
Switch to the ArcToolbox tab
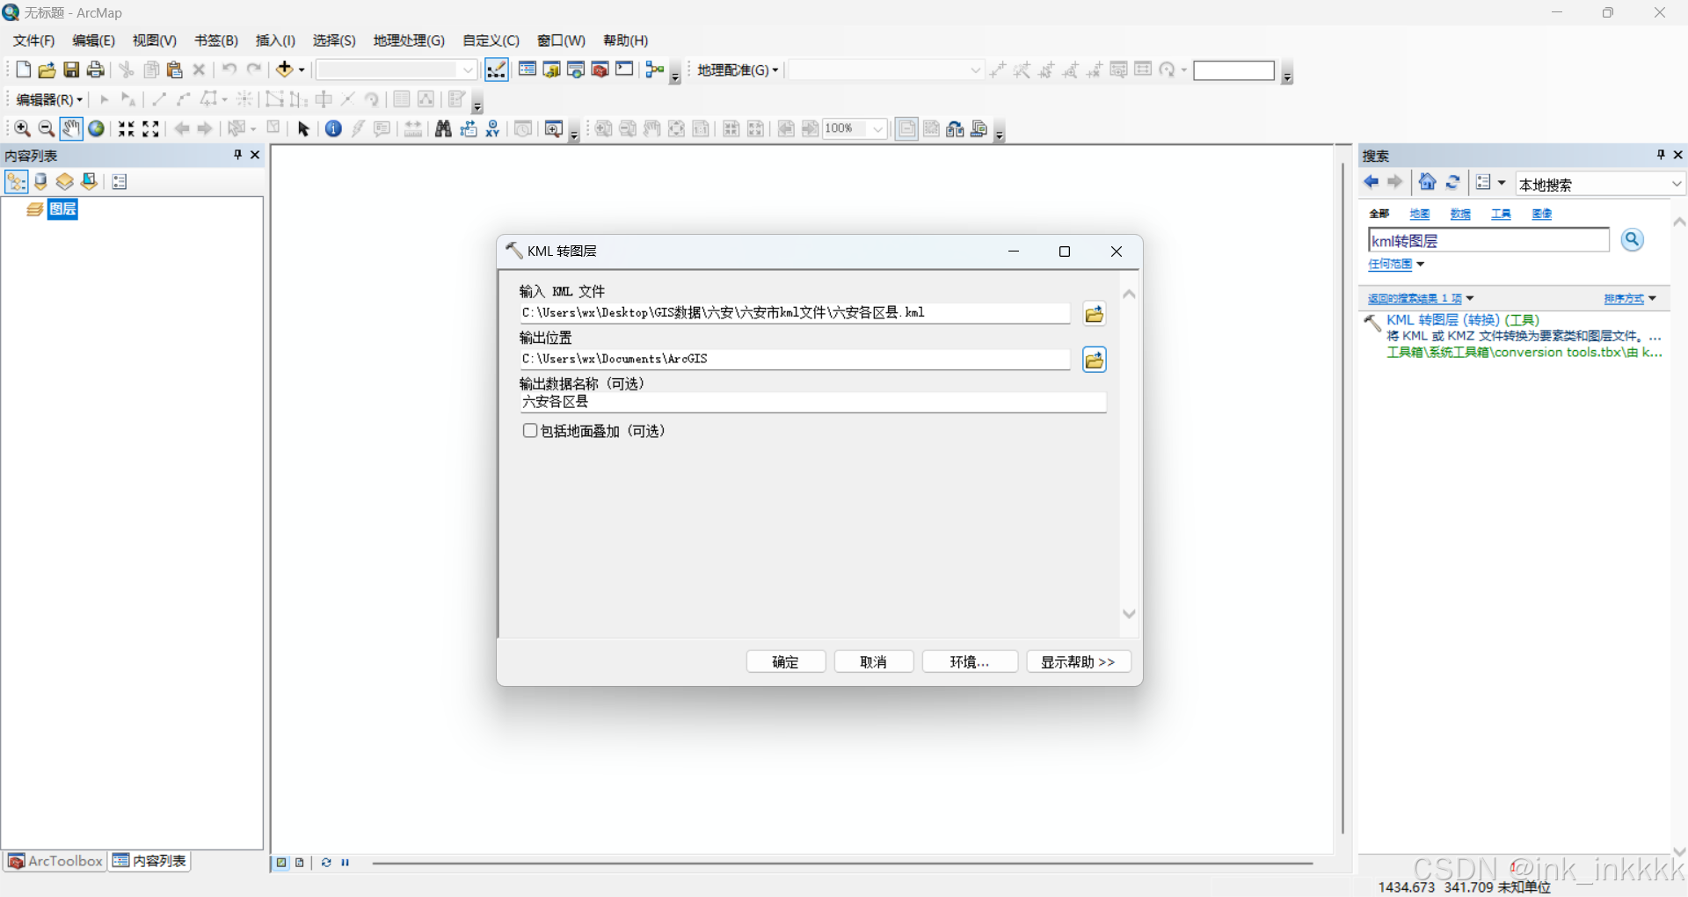[55, 861]
